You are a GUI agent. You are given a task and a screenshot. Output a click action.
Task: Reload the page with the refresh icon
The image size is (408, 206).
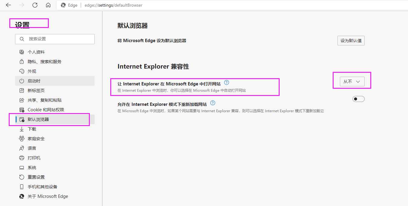pos(35,5)
